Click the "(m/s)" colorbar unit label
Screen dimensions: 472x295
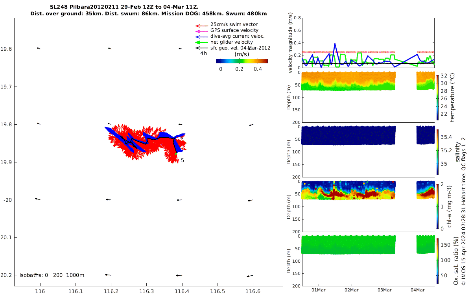[242, 54]
